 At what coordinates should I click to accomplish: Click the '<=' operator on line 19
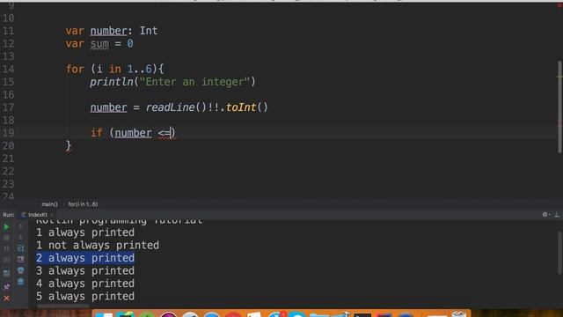coord(165,133)
